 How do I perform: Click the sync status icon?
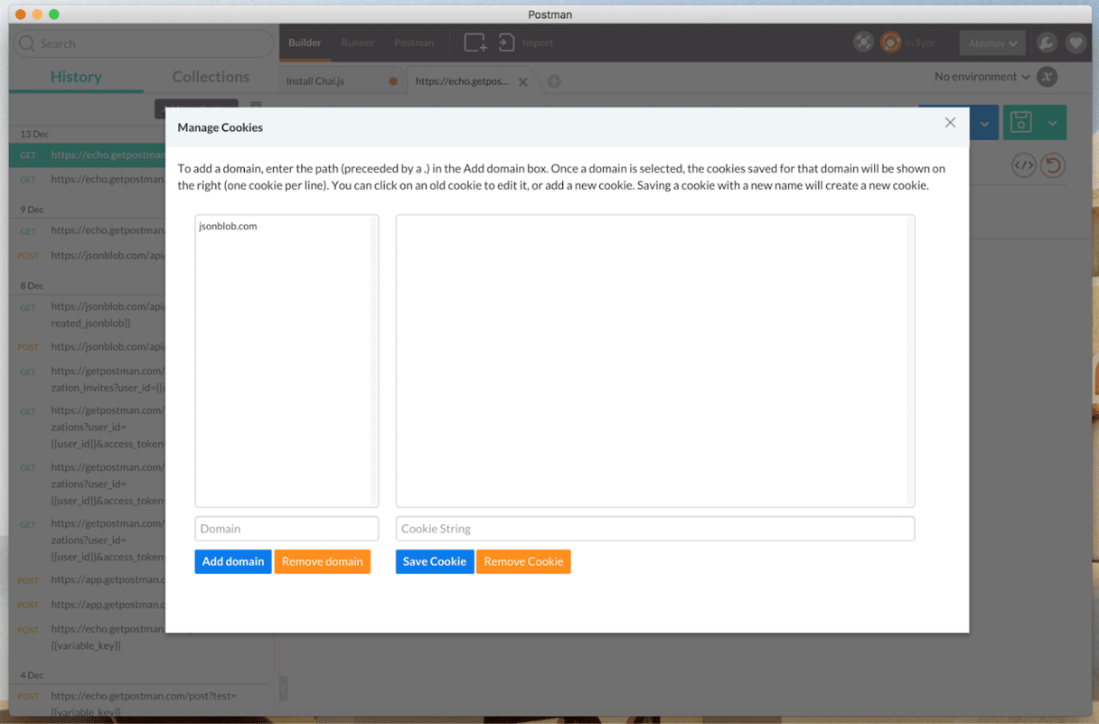(891, 42)
